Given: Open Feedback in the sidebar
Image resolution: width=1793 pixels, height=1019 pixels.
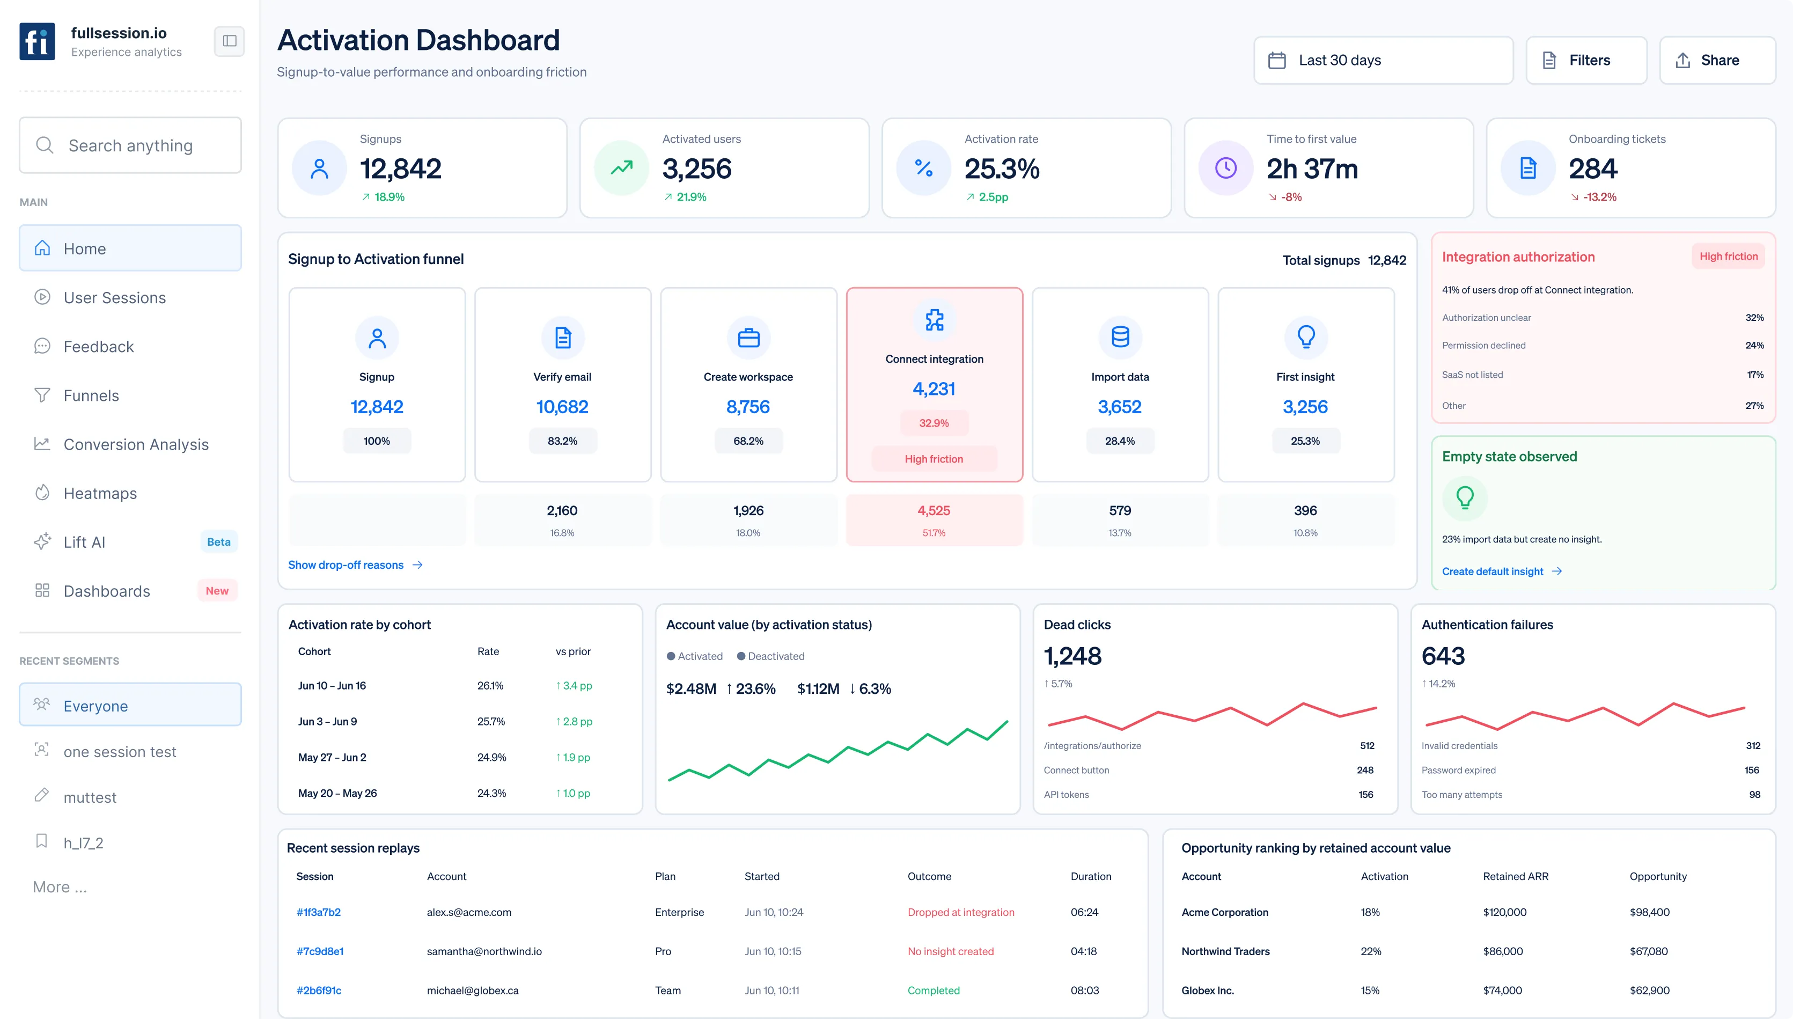Looking at the screenshot, I should pyautogui.click(x=130, y=347).
